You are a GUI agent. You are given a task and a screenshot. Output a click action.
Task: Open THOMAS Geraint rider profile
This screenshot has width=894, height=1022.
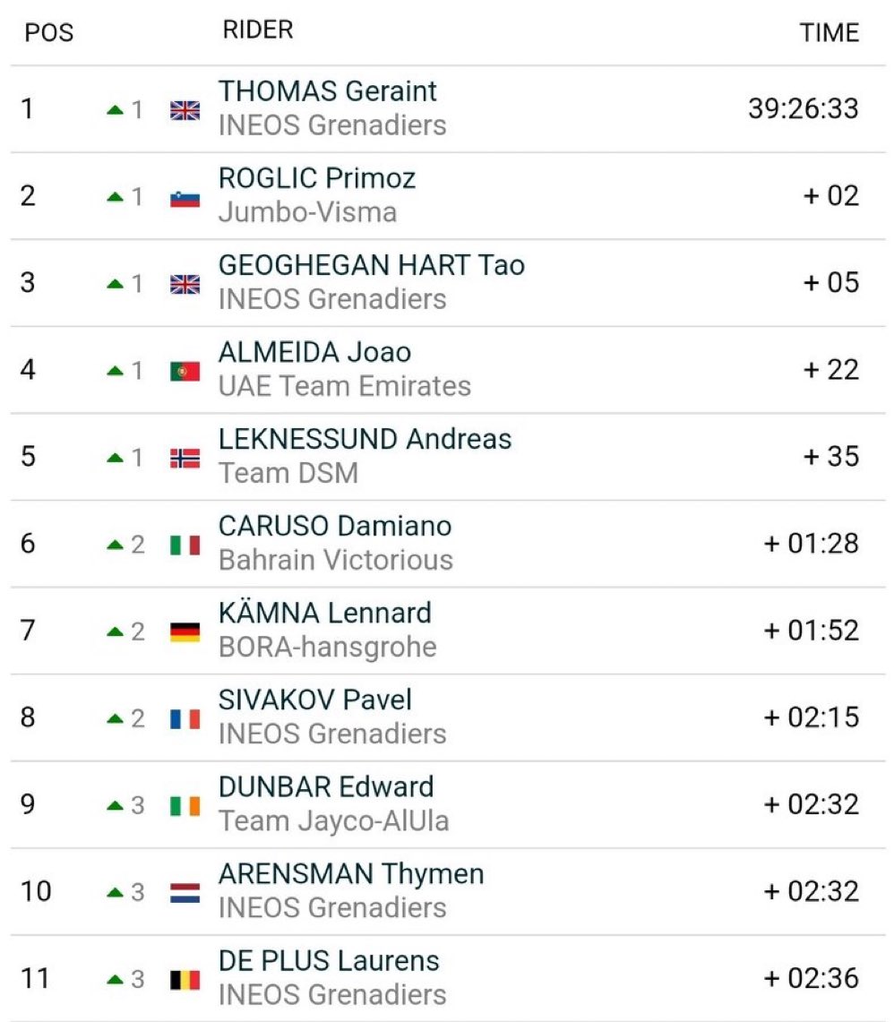pos(327,91)
